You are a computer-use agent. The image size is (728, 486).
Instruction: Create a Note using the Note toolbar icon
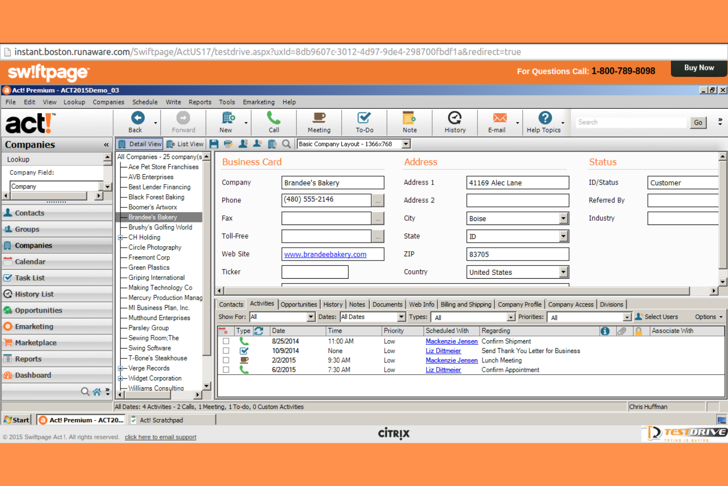click(409, 122)
